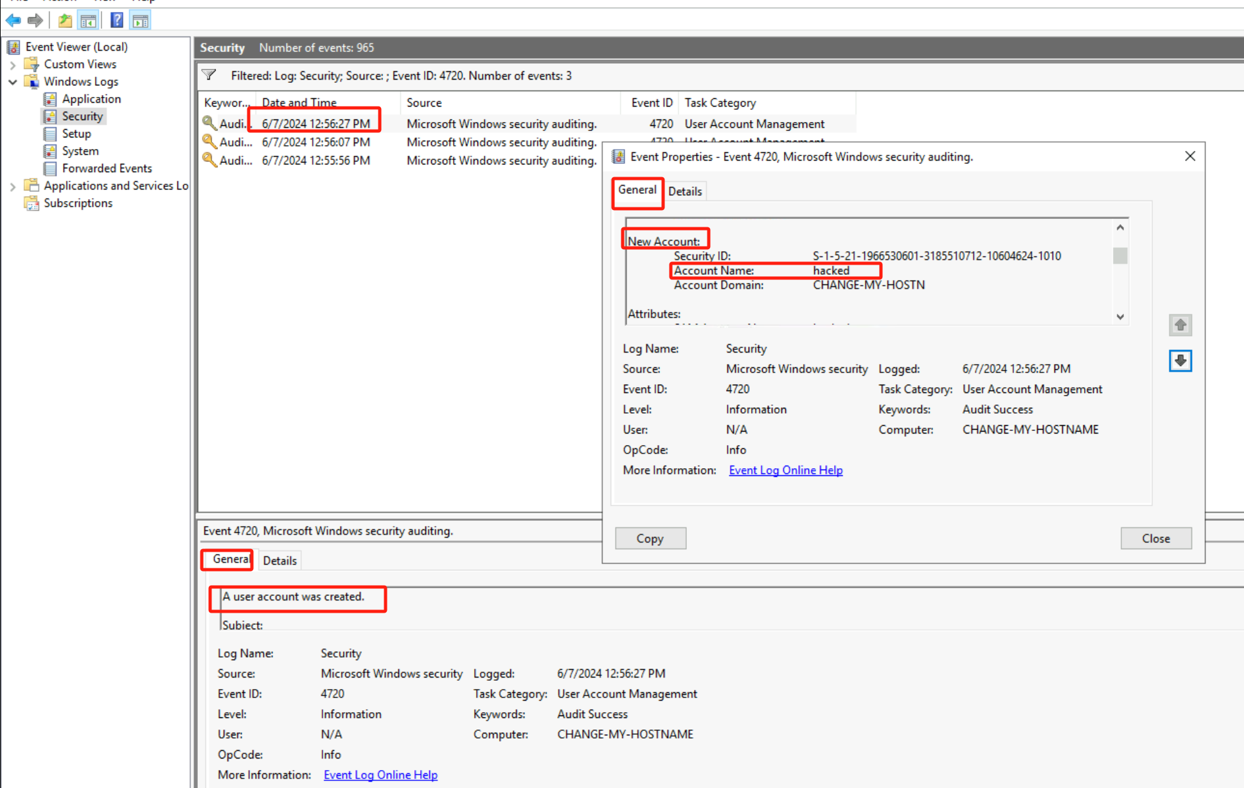Toggle Show/Hide Action Pane toolbar icon
The width and height of the screenshot is (1244, 788).
[x=140, y=21]
